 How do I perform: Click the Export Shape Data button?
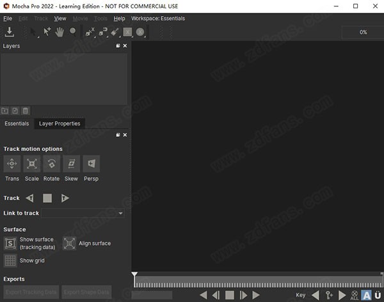coord(86,292)
